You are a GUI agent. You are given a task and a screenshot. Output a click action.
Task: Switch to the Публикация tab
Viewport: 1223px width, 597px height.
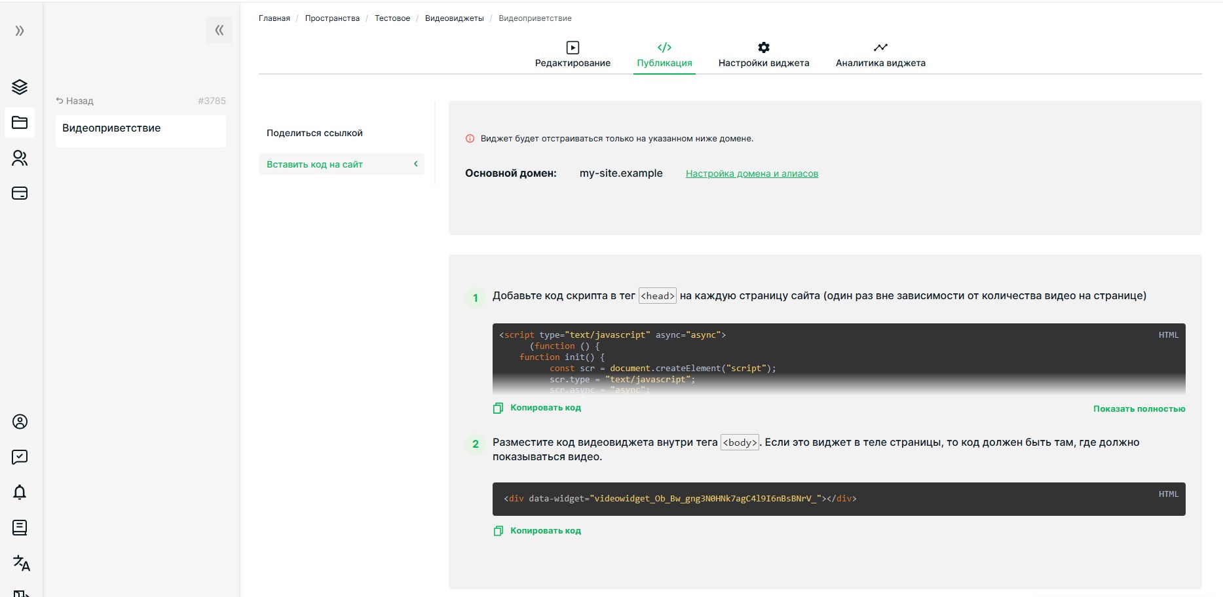click(x=664, y=56)
